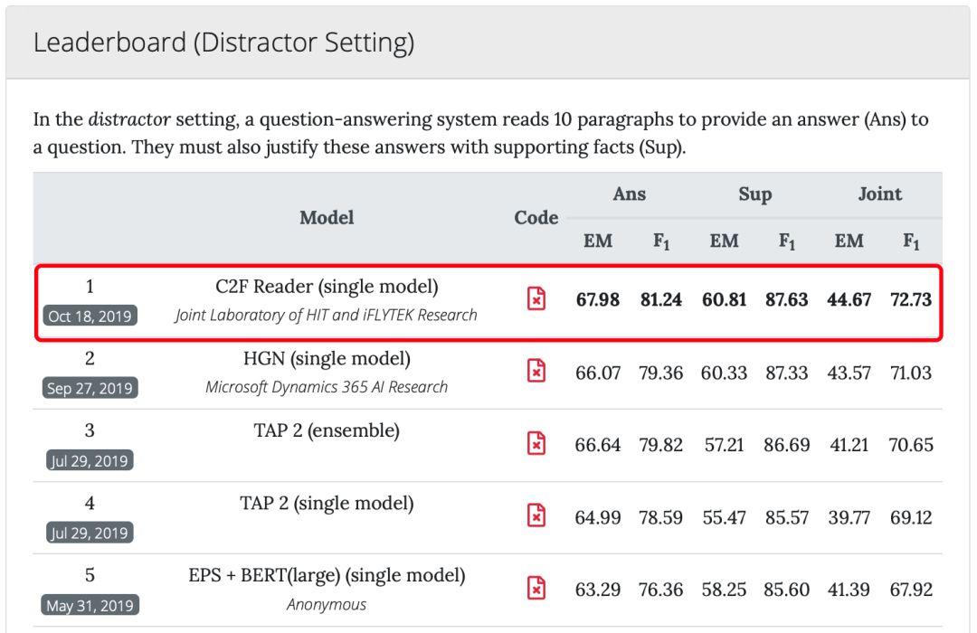Click the Sup column group header
977x633 pixels.
coord(754,194)
